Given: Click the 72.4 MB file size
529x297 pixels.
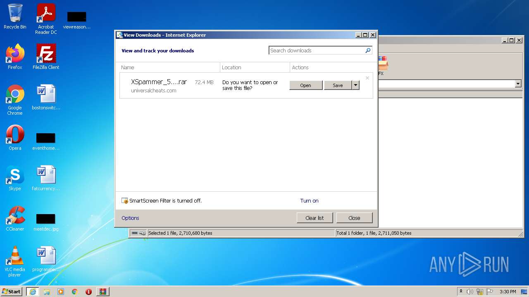Looking at the screenshot, I should pos(204,82).
